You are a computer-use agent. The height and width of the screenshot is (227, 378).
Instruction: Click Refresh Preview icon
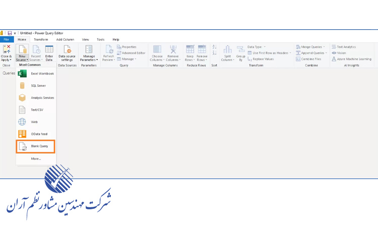[109, 49]
